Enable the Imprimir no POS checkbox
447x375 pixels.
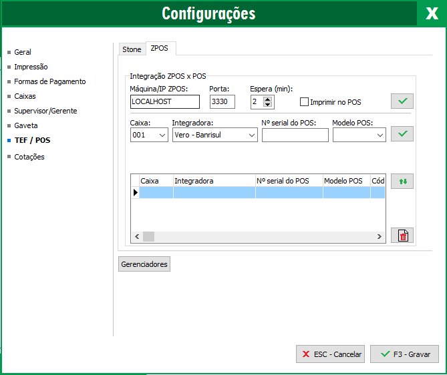[x=305, y=102]
